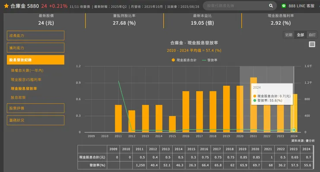Viewport: 320px width, 172px height.
Task: Select the 全部 range tab
Action: (300, 35)
